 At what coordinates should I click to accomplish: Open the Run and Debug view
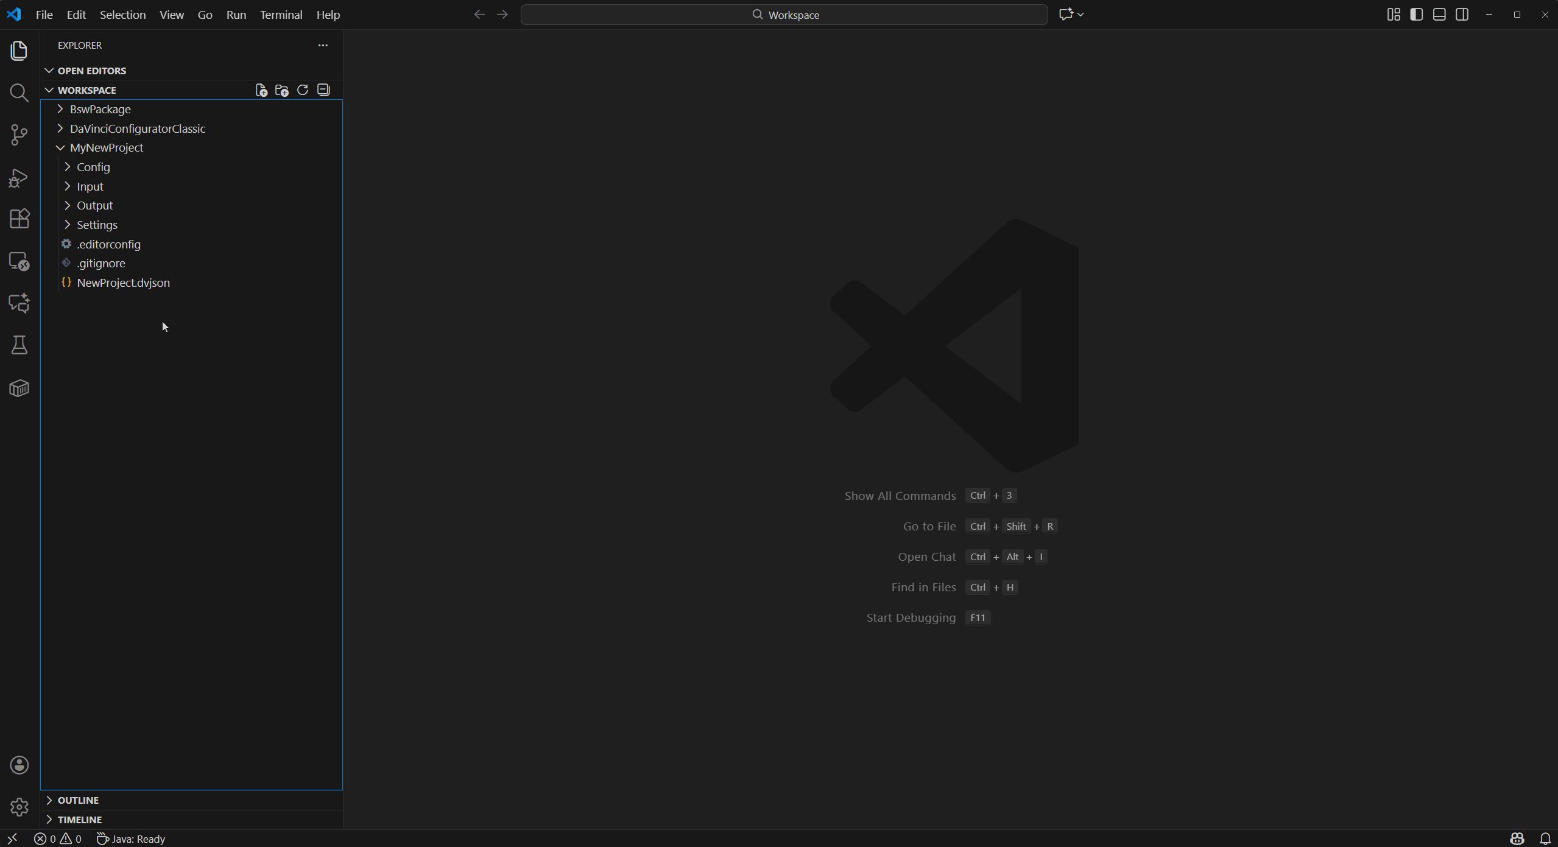pos(19,177)
